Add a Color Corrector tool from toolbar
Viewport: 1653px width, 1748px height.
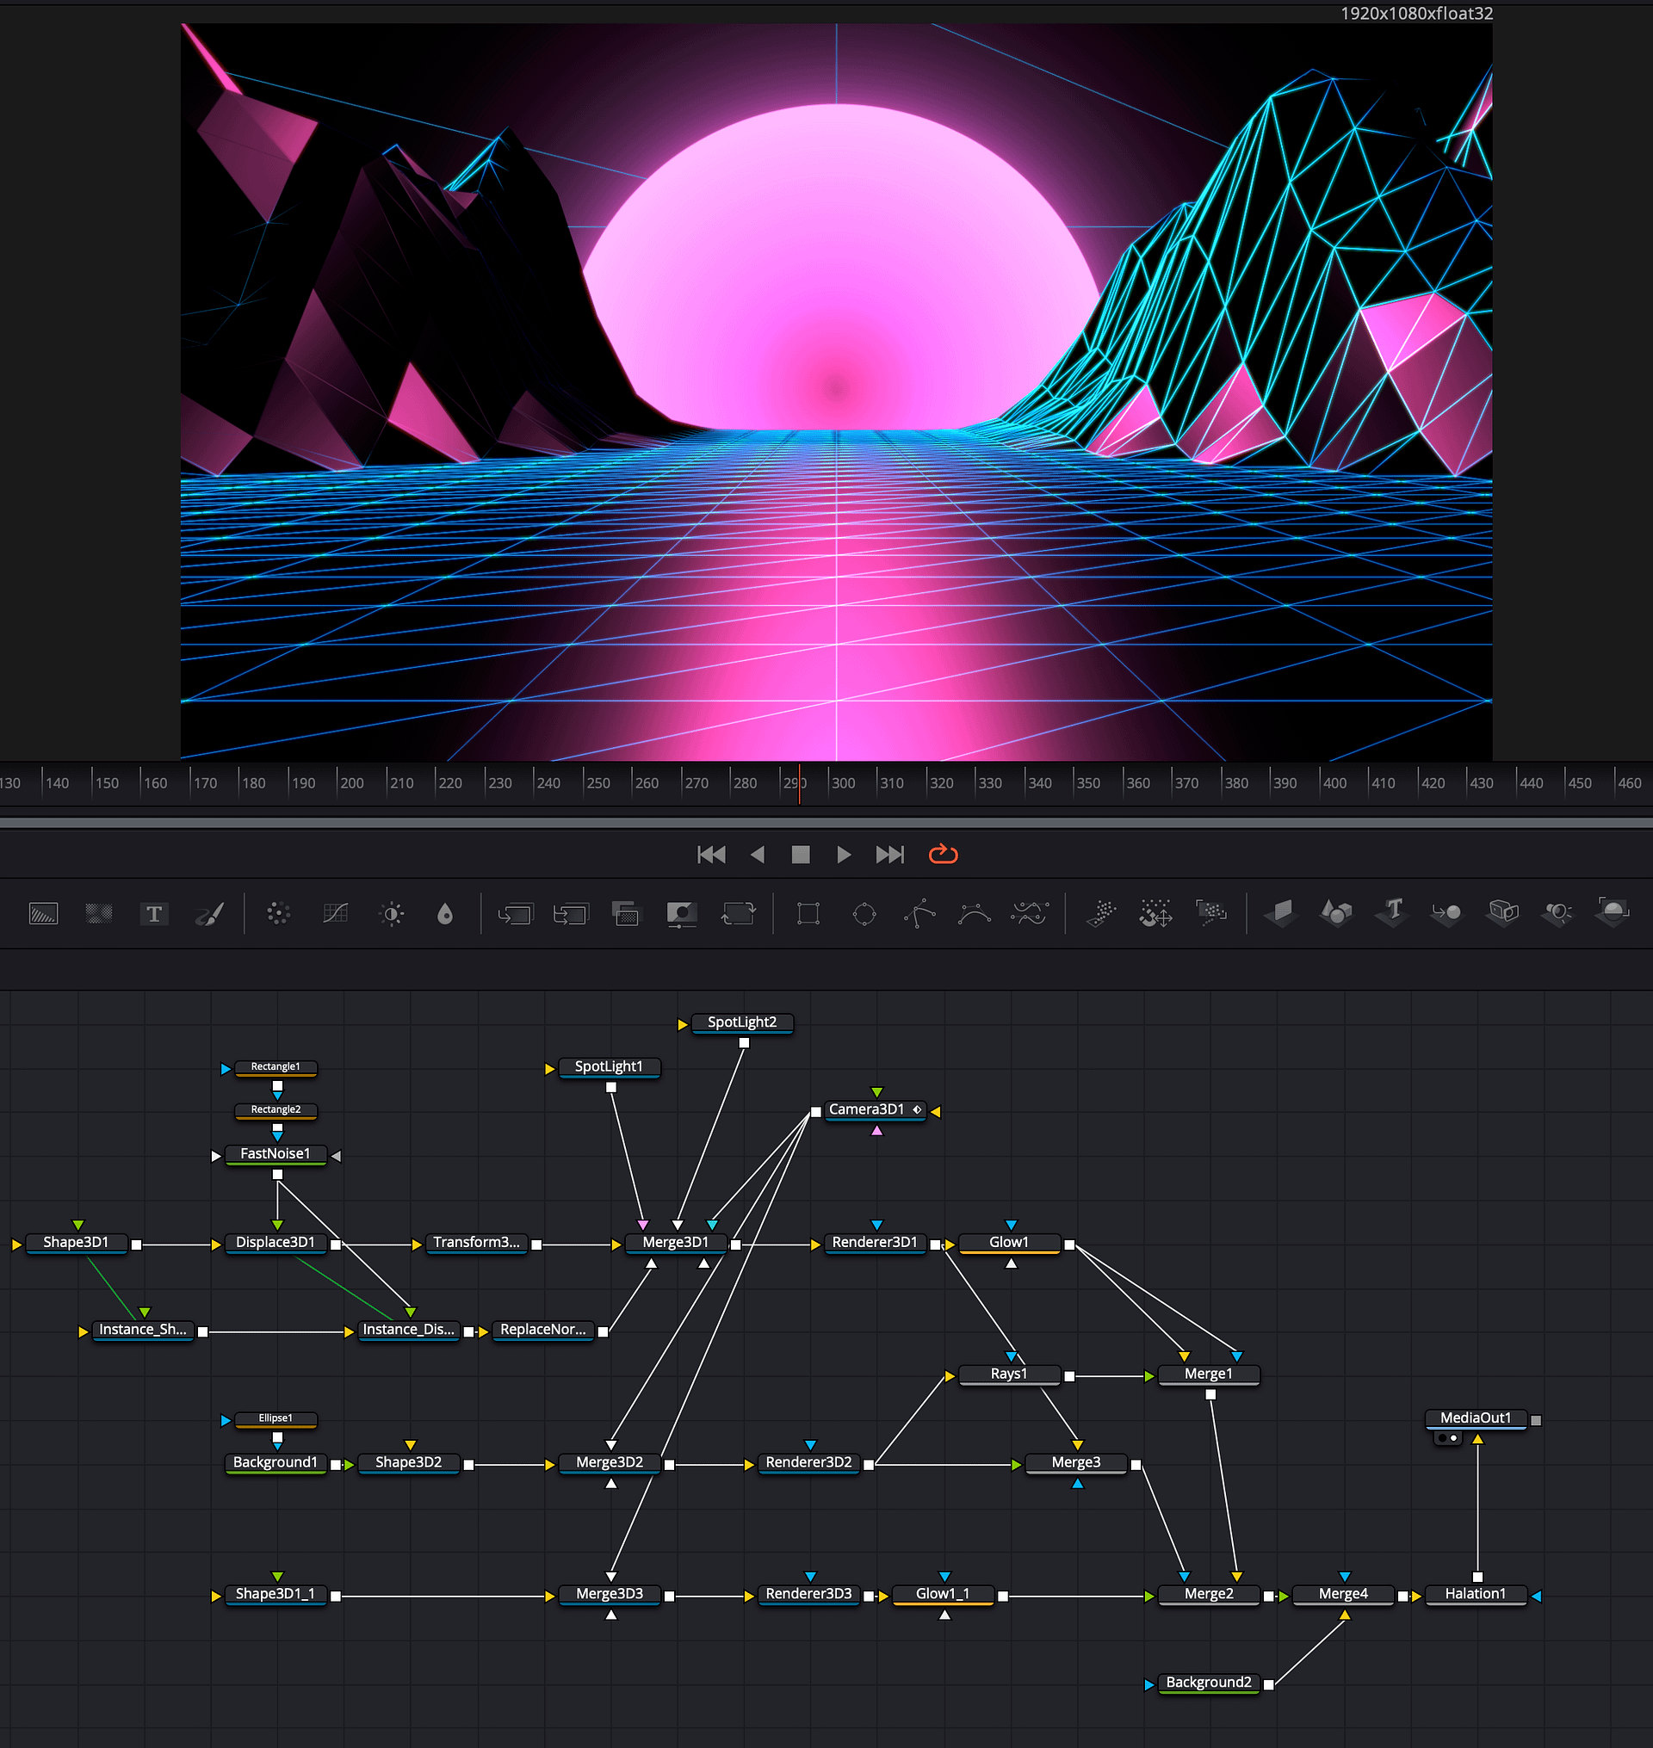[278, 914]
